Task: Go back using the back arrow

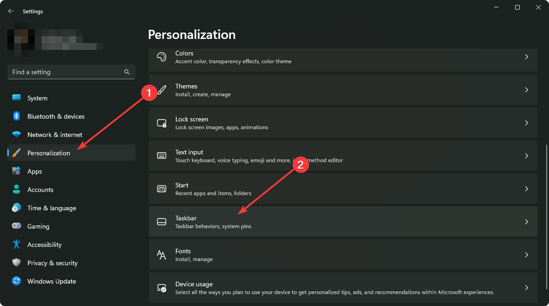Action: point(11,11)
